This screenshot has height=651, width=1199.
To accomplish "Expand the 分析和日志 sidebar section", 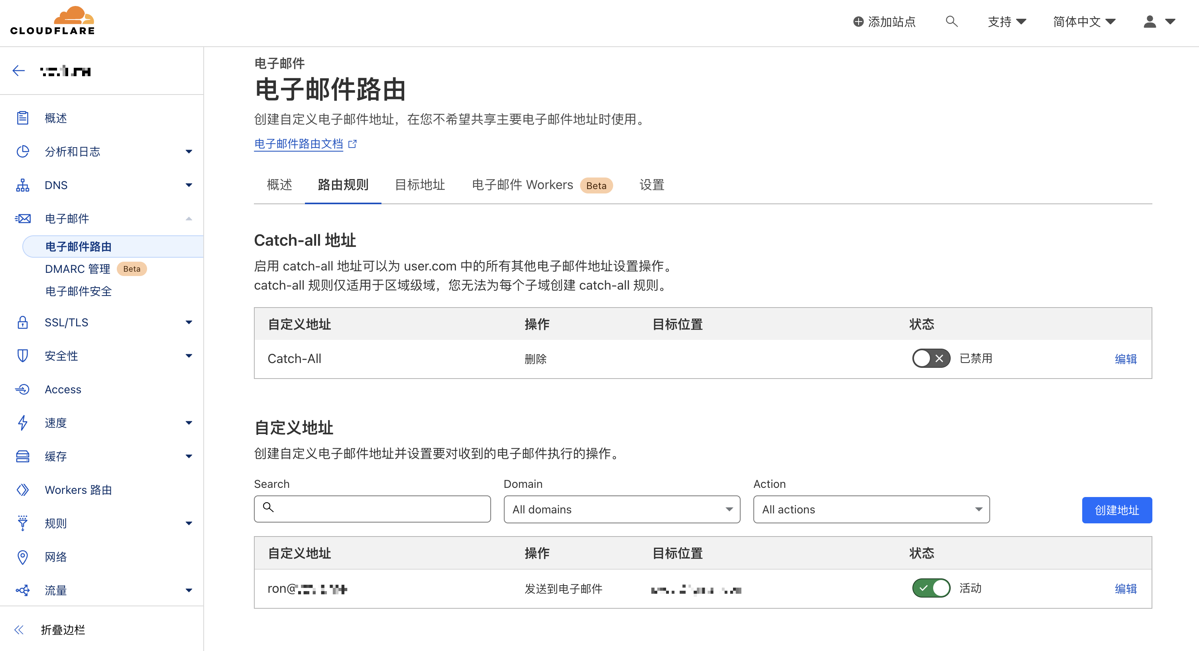I will tap(189, 151).
